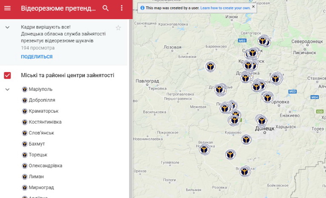Image resolution: width=326 pixels, height=198 pixels.
Task: Click map marker near Великая Новоселка
Action: tap(204, 149)
